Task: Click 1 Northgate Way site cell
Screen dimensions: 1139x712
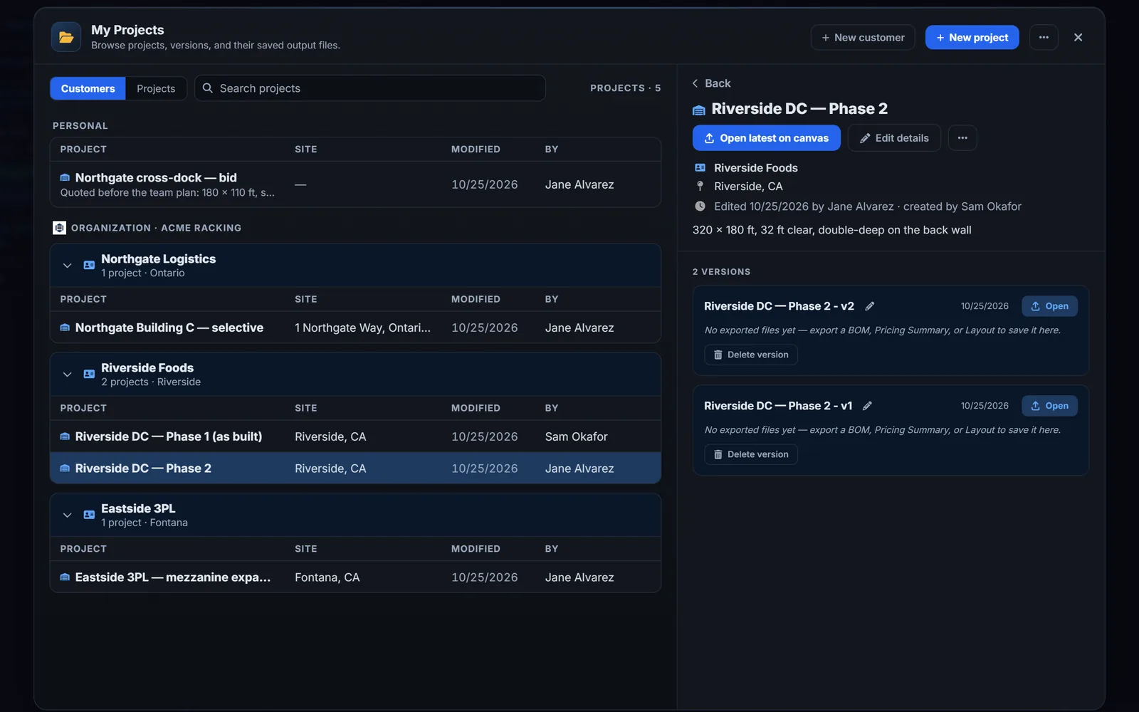Action: pyautogui.click(x=362, y=328)
